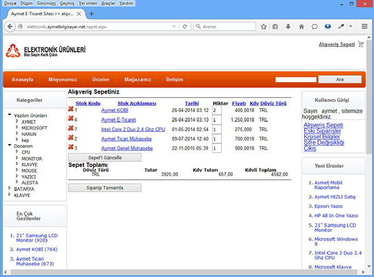
Task: Expand the CPU subcategory arrow
Action: 17,151
